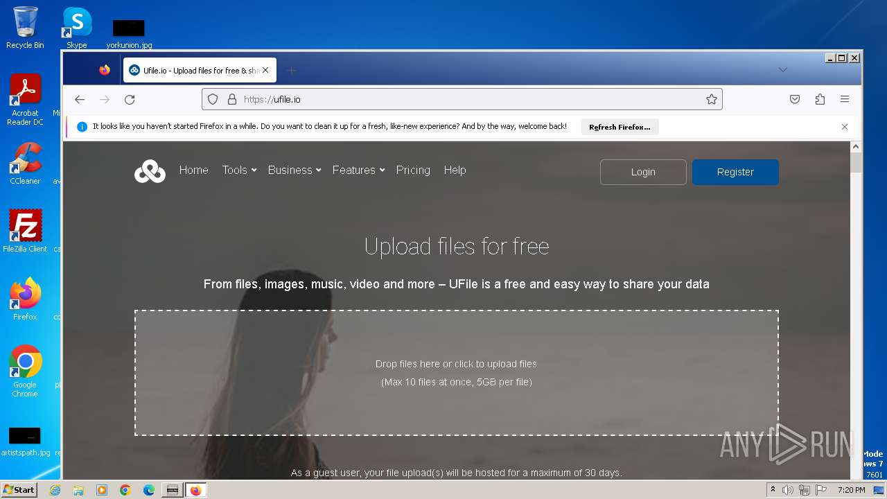Open Acrobat Reader DC desktop icon

coord(25,100)
